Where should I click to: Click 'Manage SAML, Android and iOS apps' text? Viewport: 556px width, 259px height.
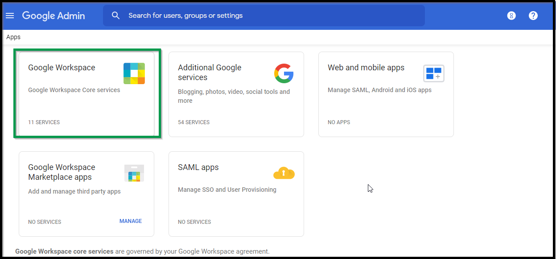(x=379, y=90)
